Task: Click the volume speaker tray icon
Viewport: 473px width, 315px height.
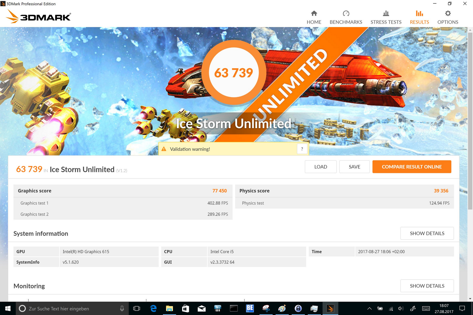Action: pyautogui.click(x=401, y=308)
